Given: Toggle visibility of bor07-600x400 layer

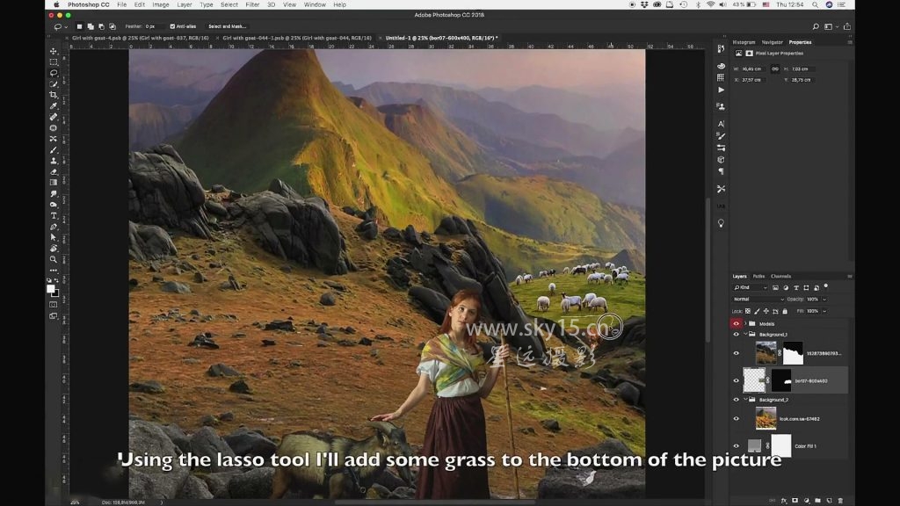Looking at the screenshot, I should pyautogui.click(x=737, y=380).
